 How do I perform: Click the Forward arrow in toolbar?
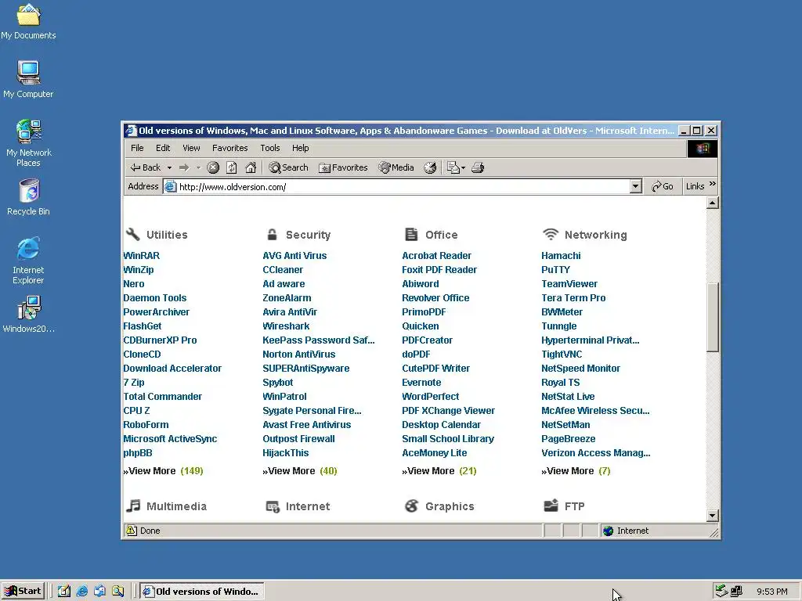[184, 167]
